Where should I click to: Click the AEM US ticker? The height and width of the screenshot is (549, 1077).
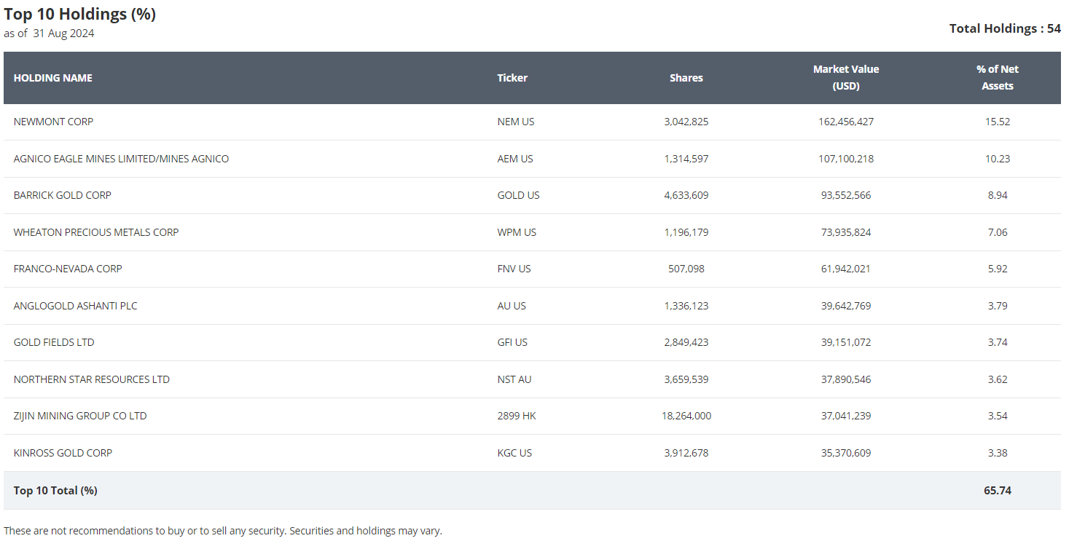click(515, 159)
